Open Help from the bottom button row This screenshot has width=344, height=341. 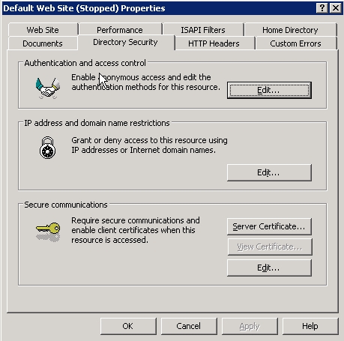coord(310,326)
